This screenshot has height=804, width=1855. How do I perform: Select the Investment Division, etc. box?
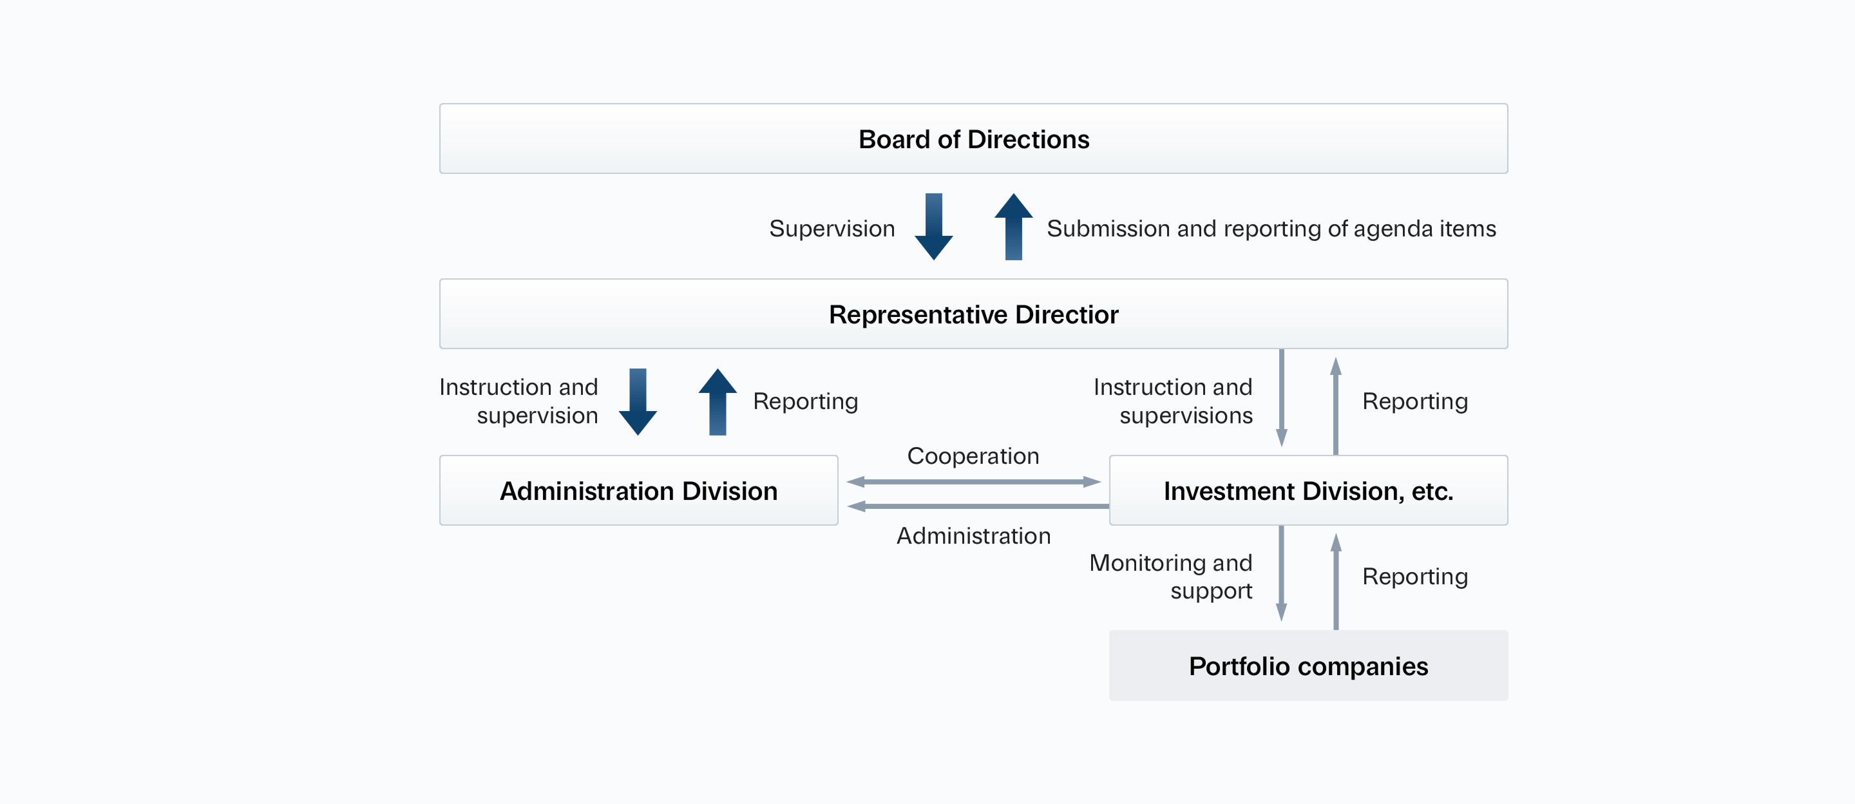coord(1308,491)
